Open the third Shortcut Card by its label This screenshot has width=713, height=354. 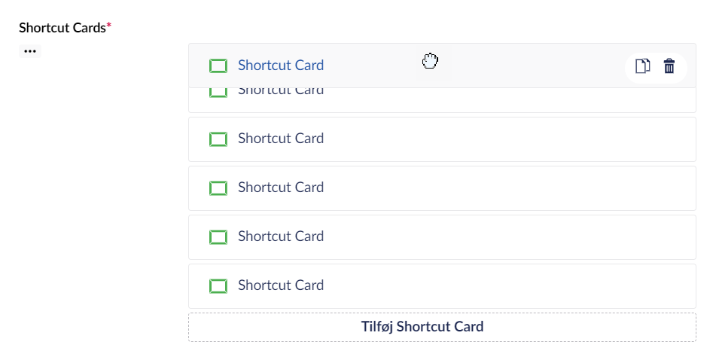click(x=281, y=139)
